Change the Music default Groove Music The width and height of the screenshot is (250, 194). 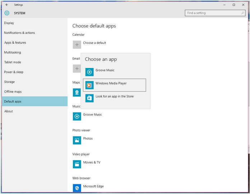click(92, 115)
